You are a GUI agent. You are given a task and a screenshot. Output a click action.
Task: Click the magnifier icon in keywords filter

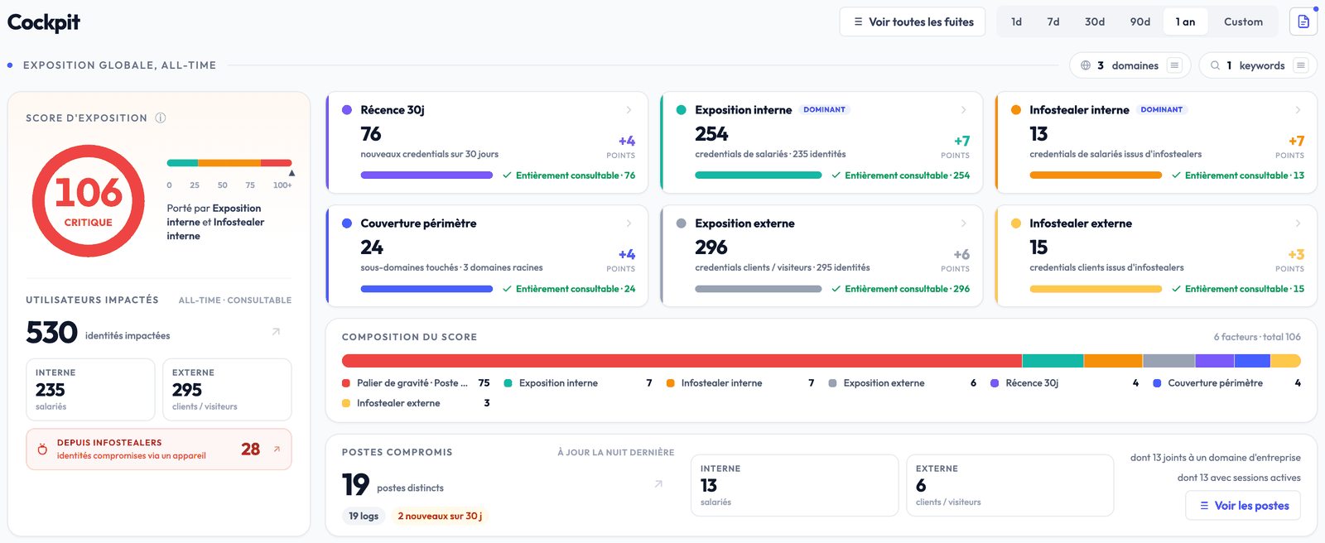pos(1215,65)
